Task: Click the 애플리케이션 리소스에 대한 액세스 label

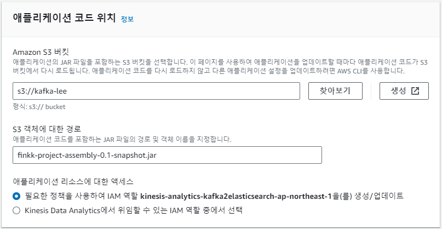Action: [x=73, y=181]
